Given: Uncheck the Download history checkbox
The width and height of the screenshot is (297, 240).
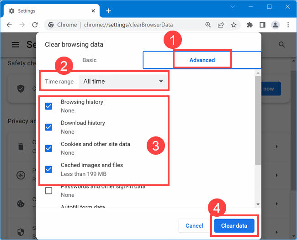Looking at the screenshot, I should click(49, 127).
